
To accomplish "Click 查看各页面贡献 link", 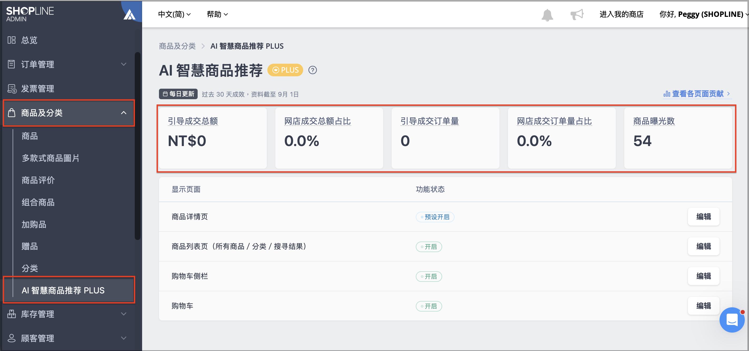I will 697,94.
